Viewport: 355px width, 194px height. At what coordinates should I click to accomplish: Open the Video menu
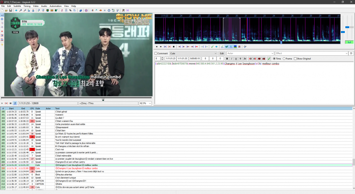pos(36,6)
